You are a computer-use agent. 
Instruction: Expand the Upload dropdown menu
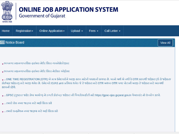point(77,31)
